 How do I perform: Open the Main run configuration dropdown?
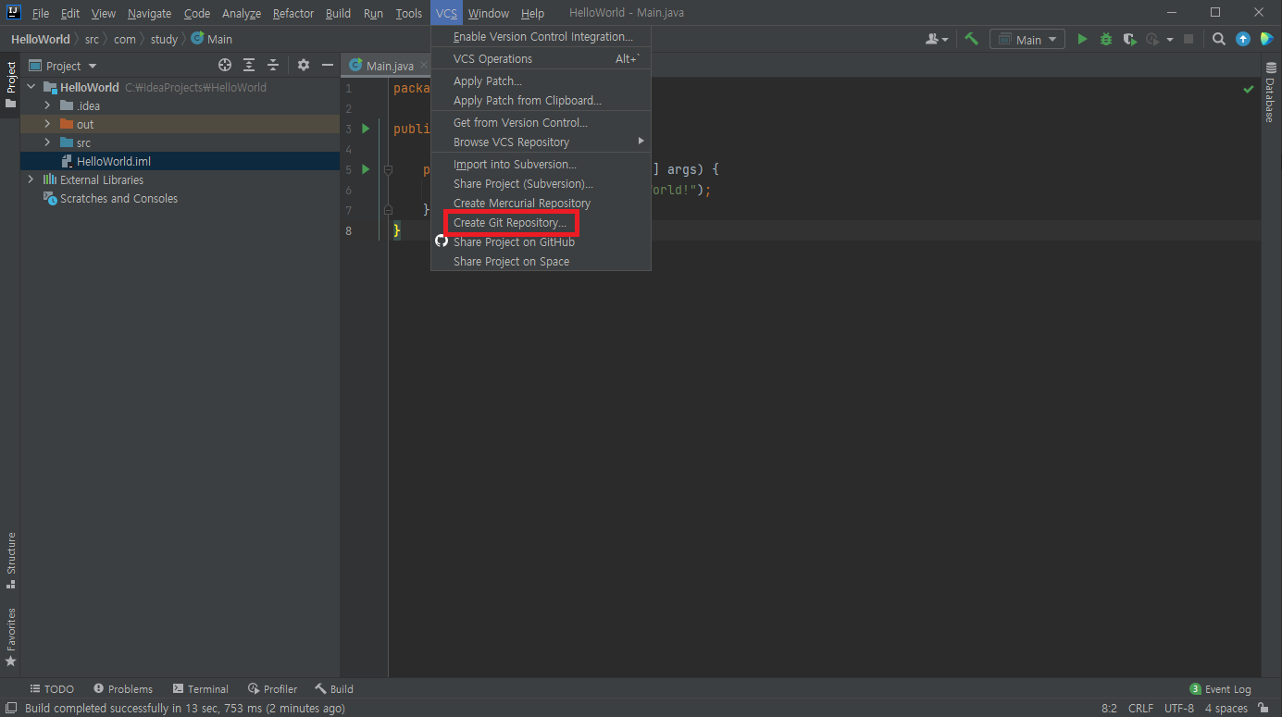[1027, 39]
